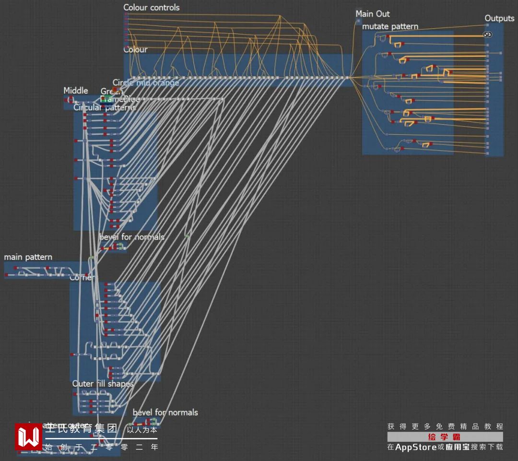Click the Circular patterns frame title
This screenshot has height=461, width=518.
click(105, 107)
